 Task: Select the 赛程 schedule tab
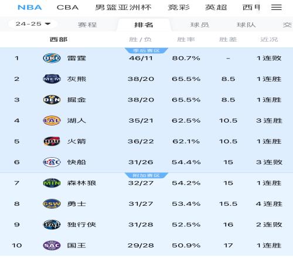point(87,25)
